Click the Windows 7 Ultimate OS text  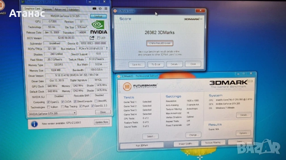tap(225, 108)
